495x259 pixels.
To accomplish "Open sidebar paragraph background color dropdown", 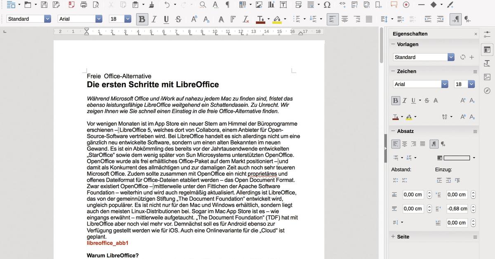I will (474, 158).
